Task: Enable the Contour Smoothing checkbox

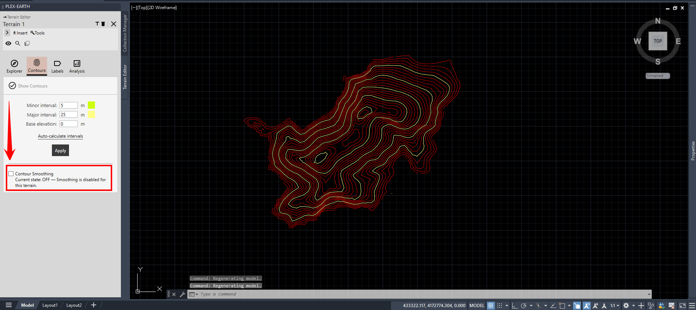Action: (11, 174)
